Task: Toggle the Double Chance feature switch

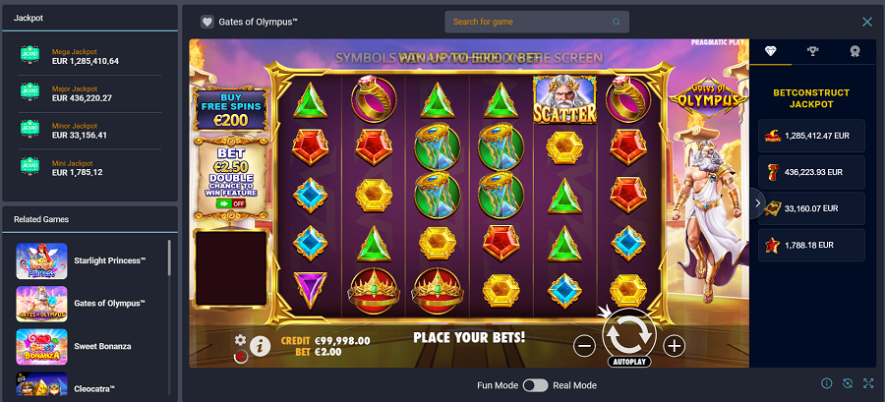Action: (231, 203)
